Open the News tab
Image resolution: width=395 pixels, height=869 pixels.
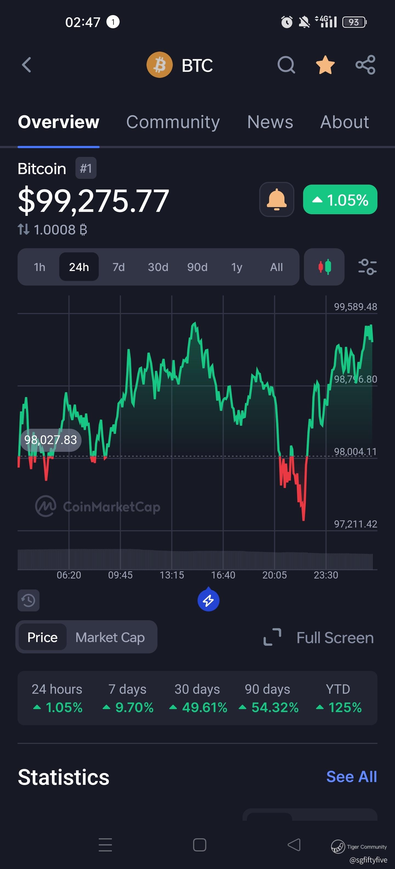click(x=270, y=122)
